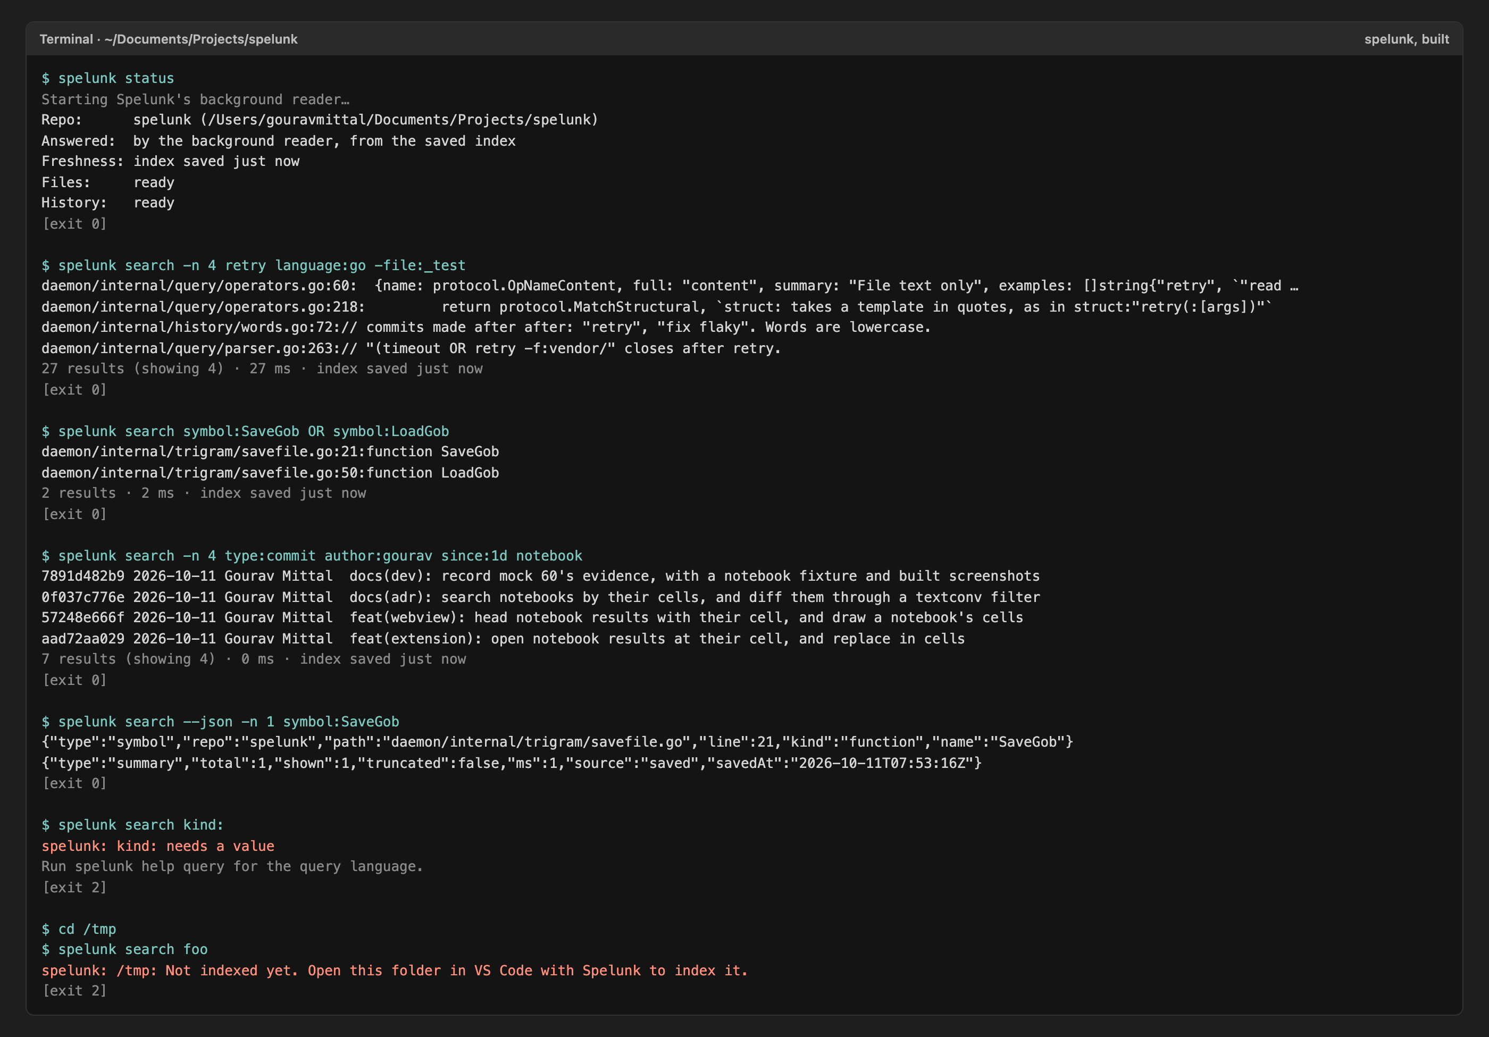Click the savefile.go:50 function LoadGob result
Screen dimensions: 1489x1037
click(271, 473)
